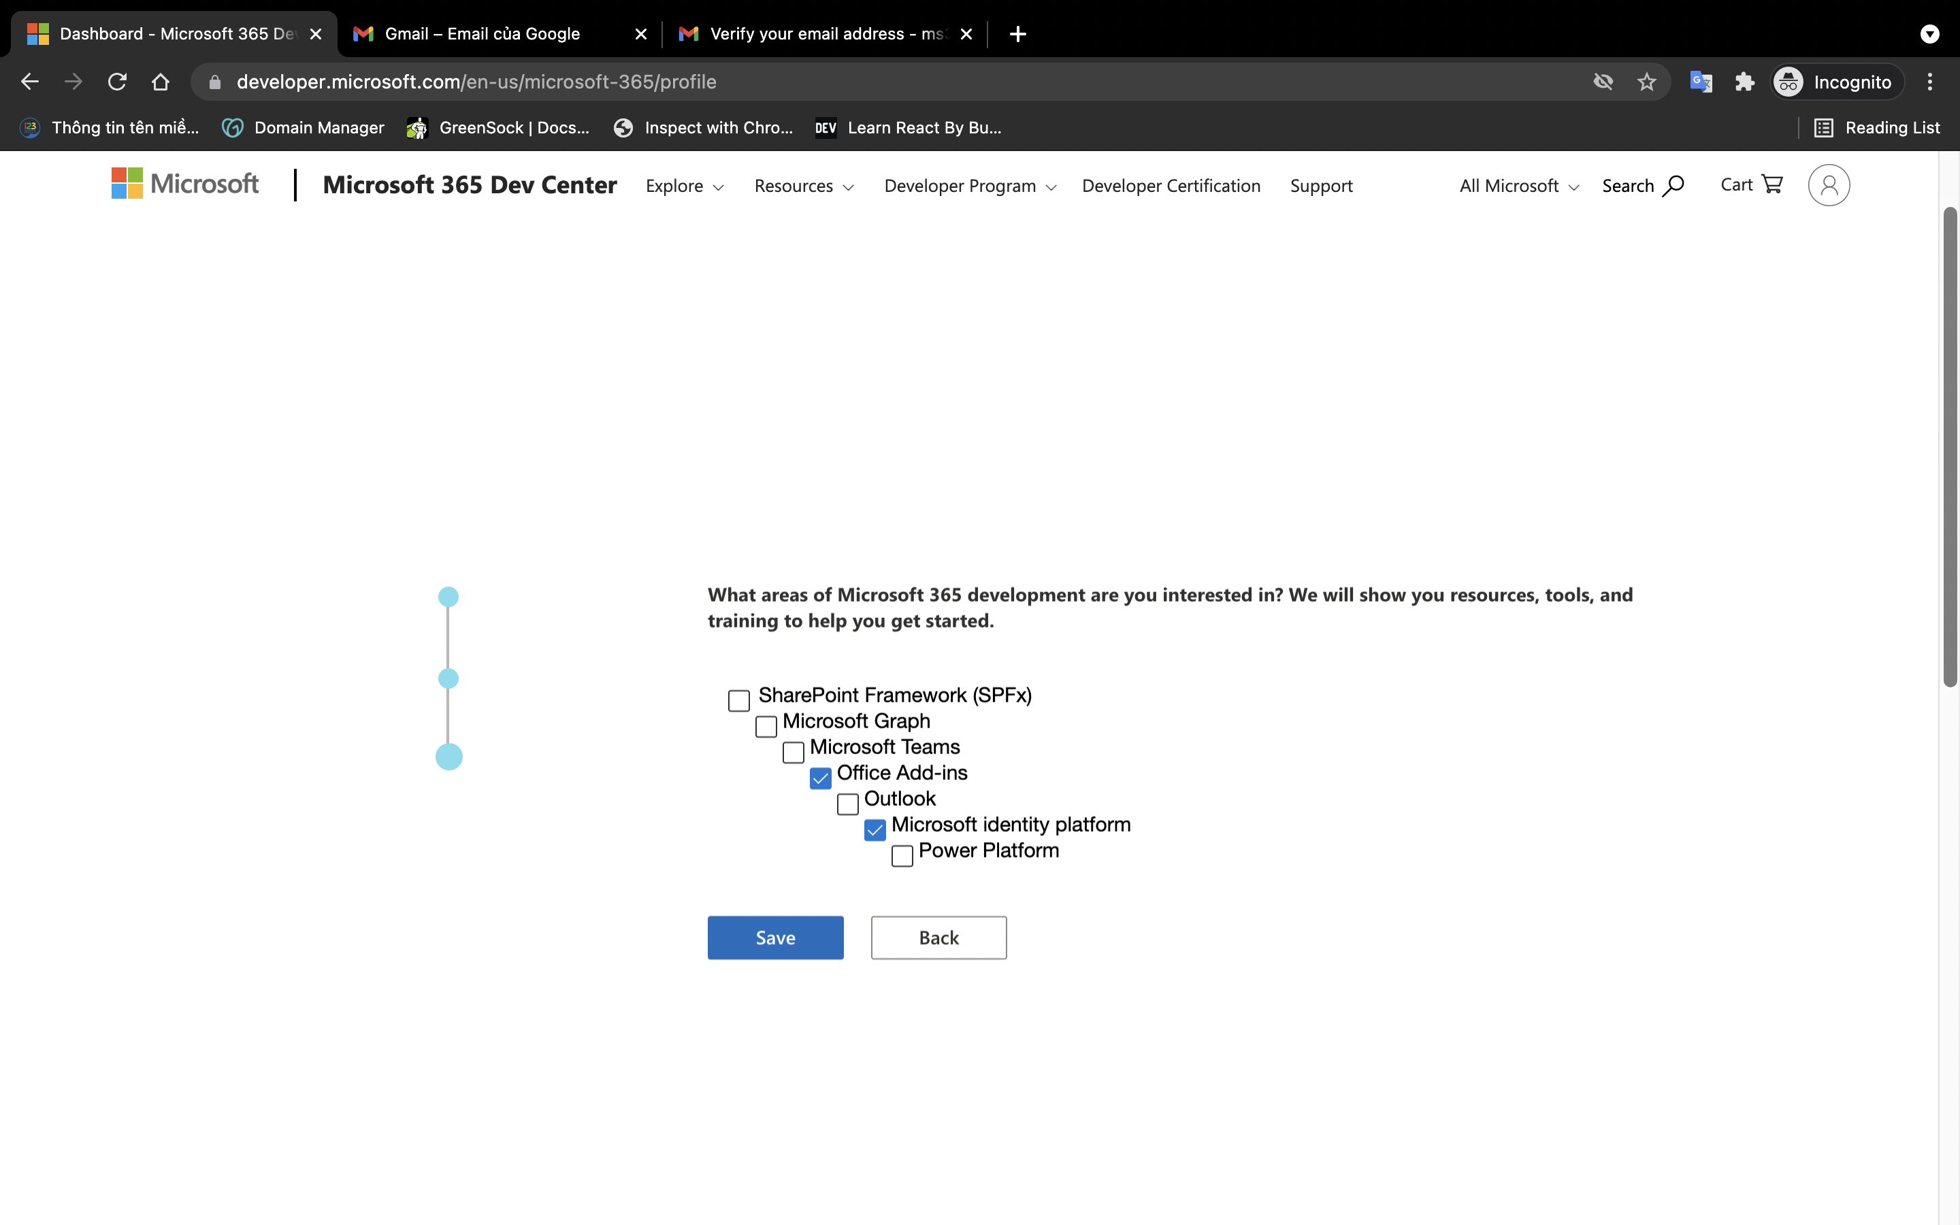Click the bookmark star in address bar
The height and width of the screenshot is (1225, 1960).
pyautogui.click(x=1648, y=81)
